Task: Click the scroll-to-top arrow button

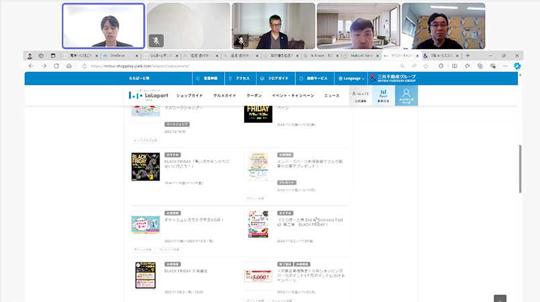Action: tap(500, 299)
